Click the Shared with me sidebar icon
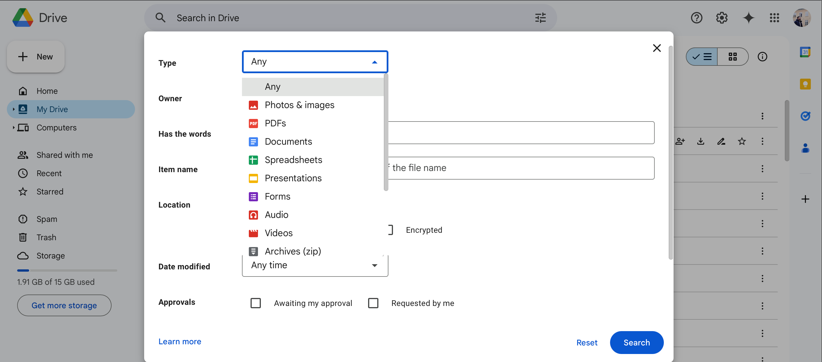Viewport: 822px width, 362px height. coord(23,154)
